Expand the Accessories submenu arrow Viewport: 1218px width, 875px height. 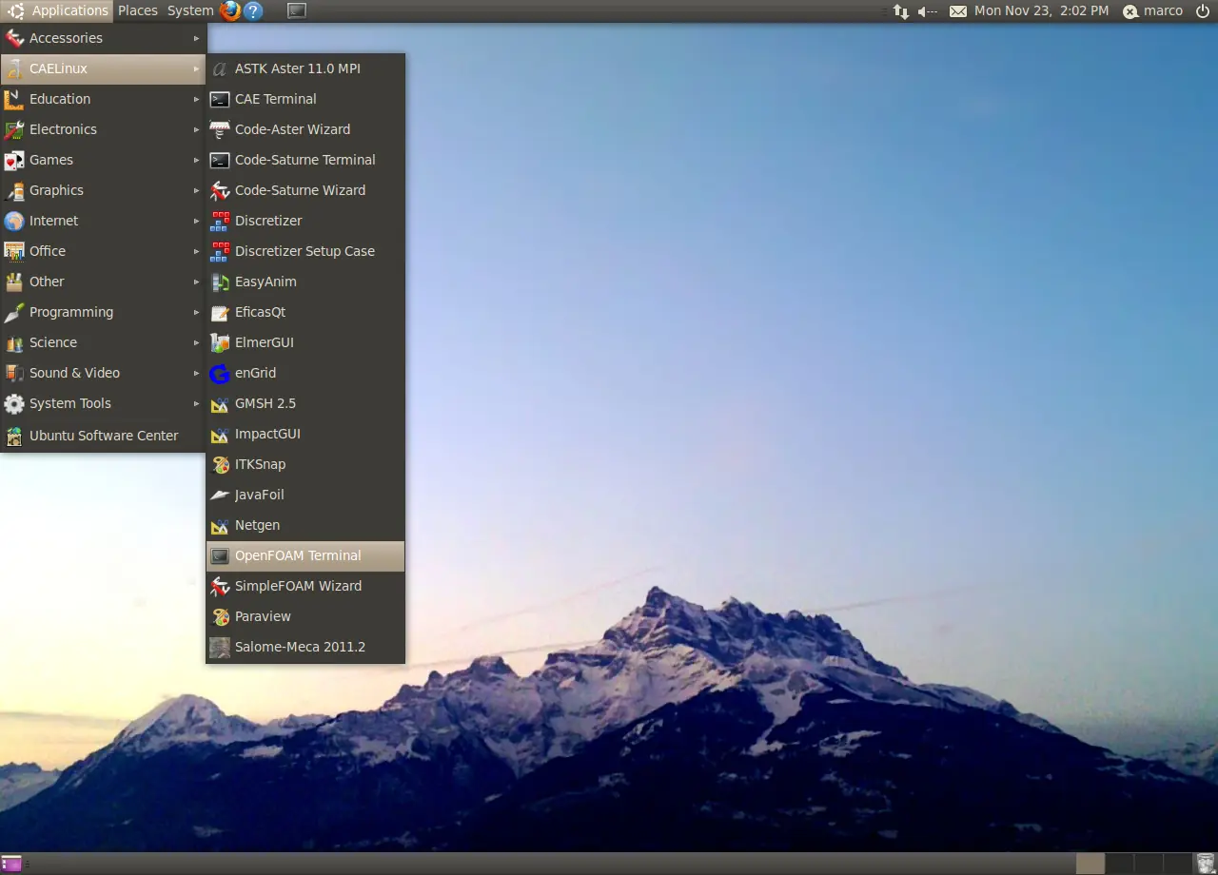click(197, 38)
